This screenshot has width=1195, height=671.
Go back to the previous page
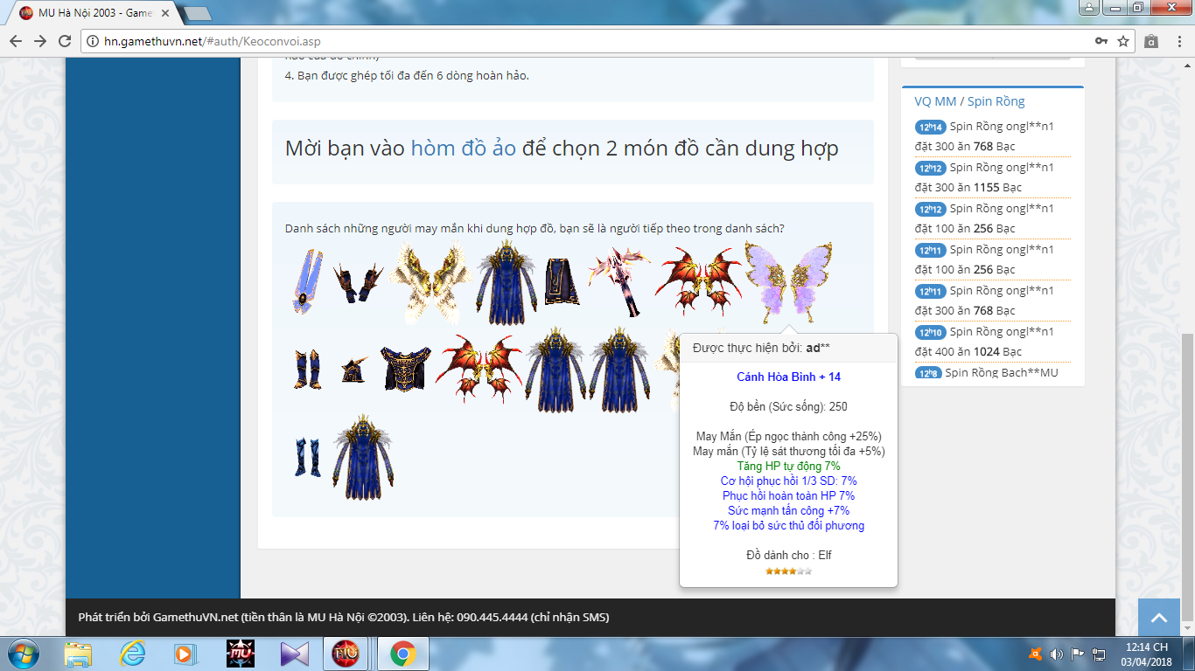click(16, 41)
